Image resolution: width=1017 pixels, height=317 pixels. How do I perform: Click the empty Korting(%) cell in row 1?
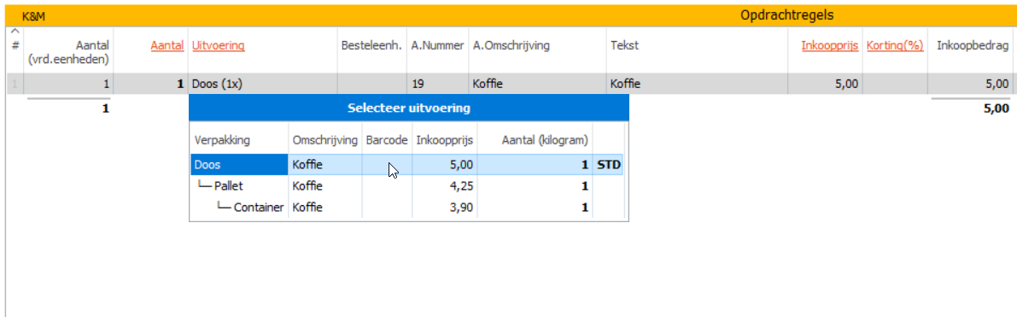click(895, 84)
